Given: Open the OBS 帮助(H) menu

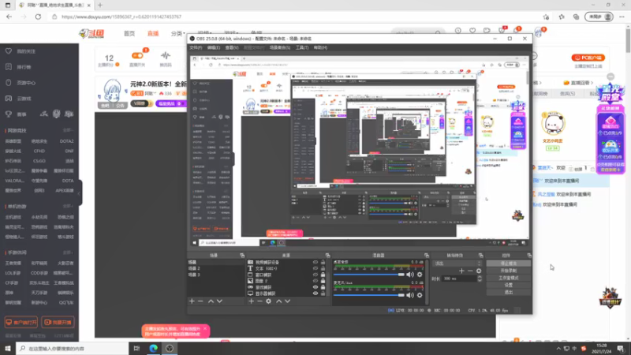Looking at the screenshot, I should 320,47.
